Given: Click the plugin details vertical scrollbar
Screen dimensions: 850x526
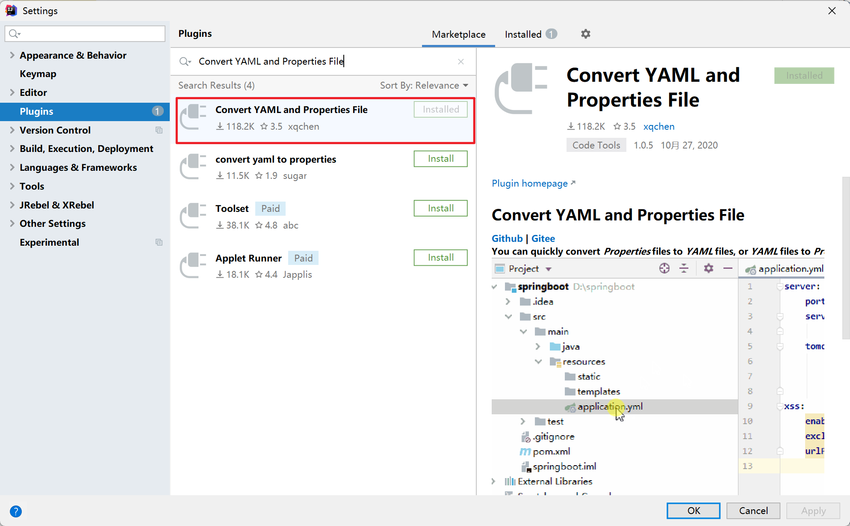Looking at the screenshot, I should point(845,258).
